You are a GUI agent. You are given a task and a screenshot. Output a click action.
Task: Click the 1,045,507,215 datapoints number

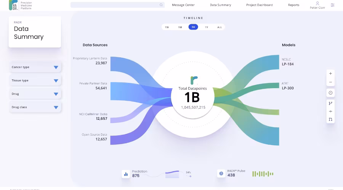coord(193,107)
